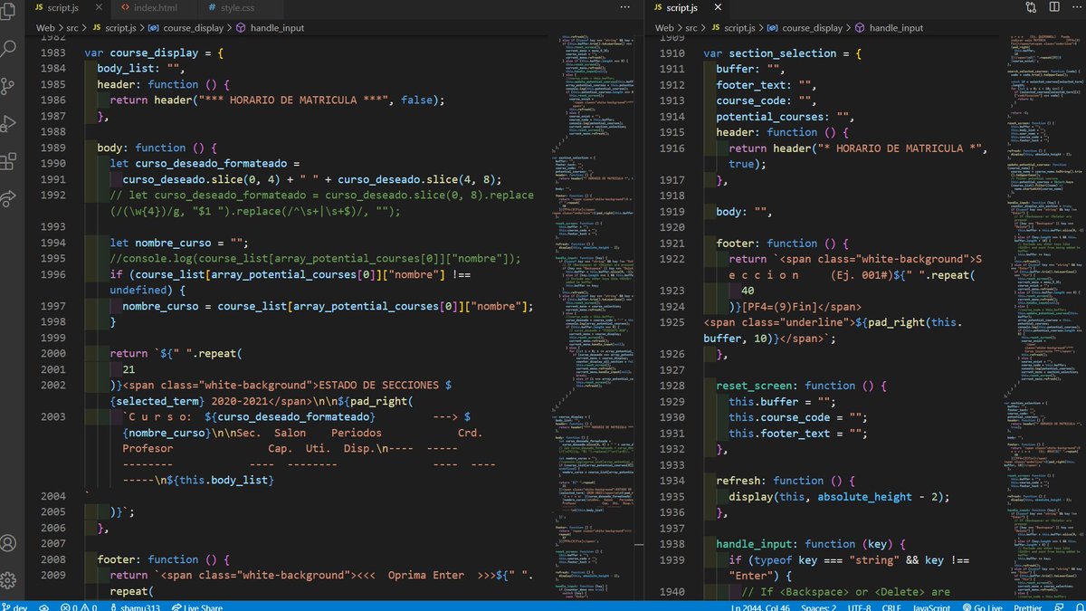Click course_display breadcrumb in left editor
Screen dimensions: 1086x611
(188, 28)
